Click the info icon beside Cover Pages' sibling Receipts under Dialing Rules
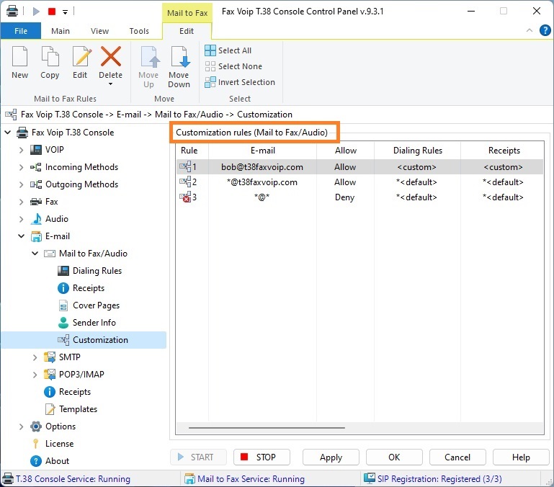Image resolution: width=554 pixels, height=487 pixels. click(x=63, y=288)
